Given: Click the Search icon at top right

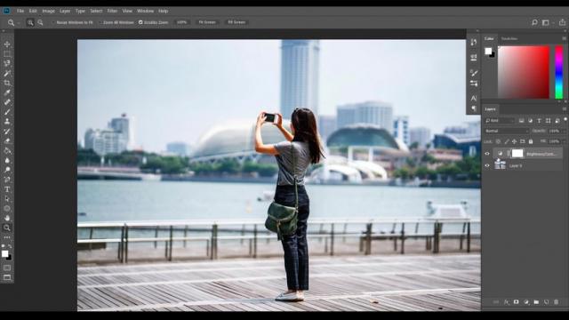Looking at the screenshot, I should pyautogui.click(x=534, y=22).
